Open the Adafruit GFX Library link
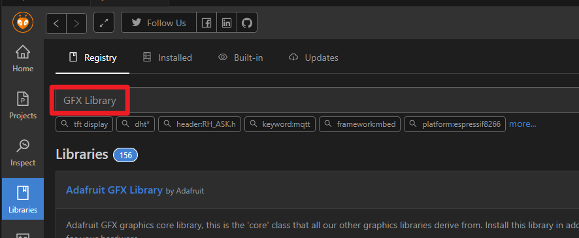Viewport: 579px width, 238px height. 114,190
